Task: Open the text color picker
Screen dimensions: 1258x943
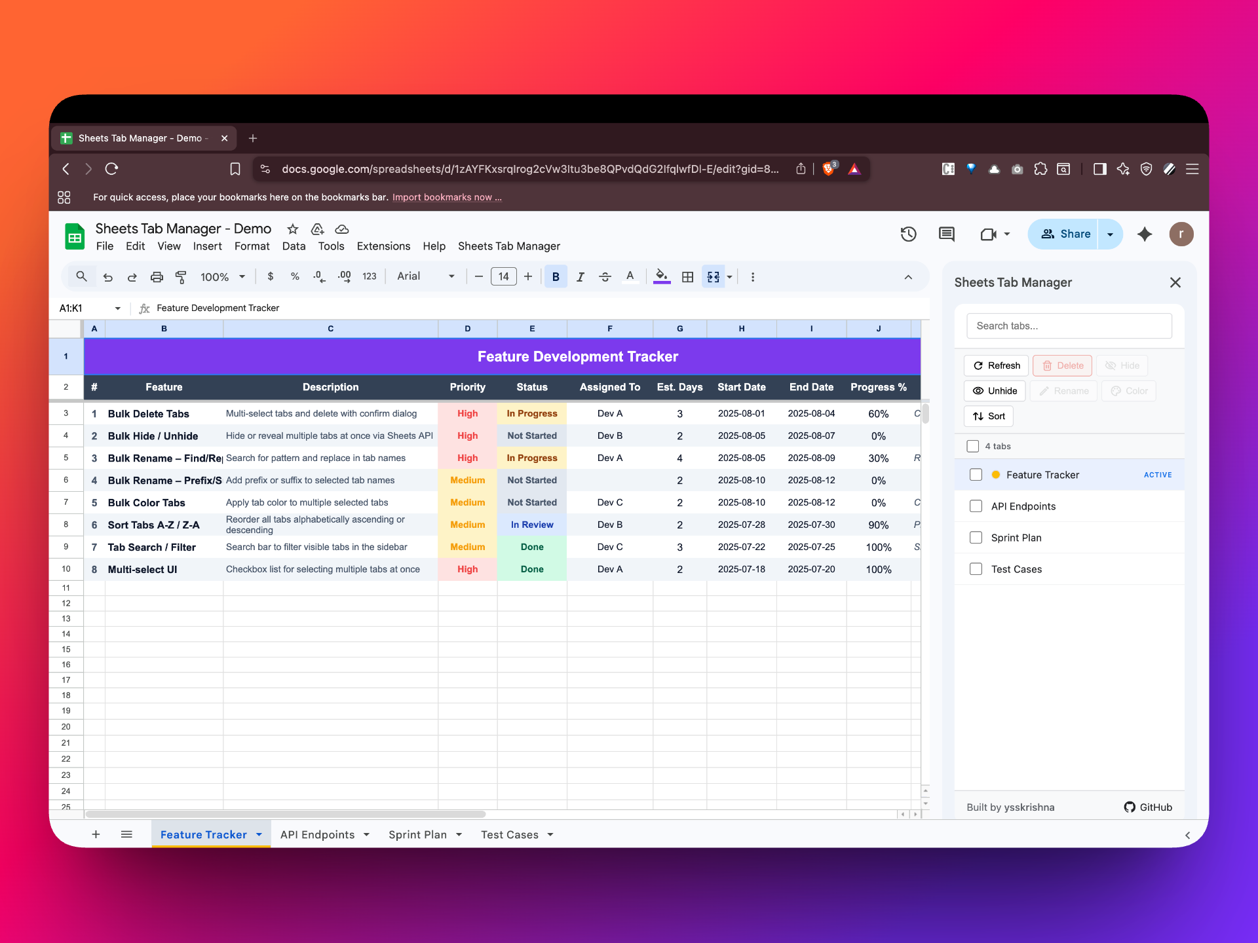Action: point(630,276)
